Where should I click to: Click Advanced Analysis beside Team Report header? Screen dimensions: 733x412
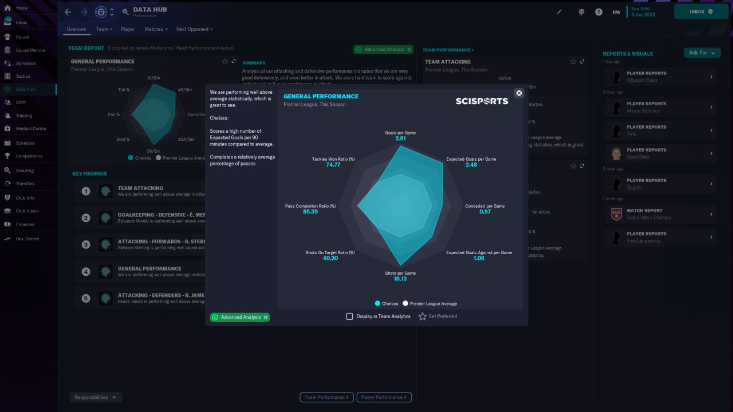pos(383,50)
